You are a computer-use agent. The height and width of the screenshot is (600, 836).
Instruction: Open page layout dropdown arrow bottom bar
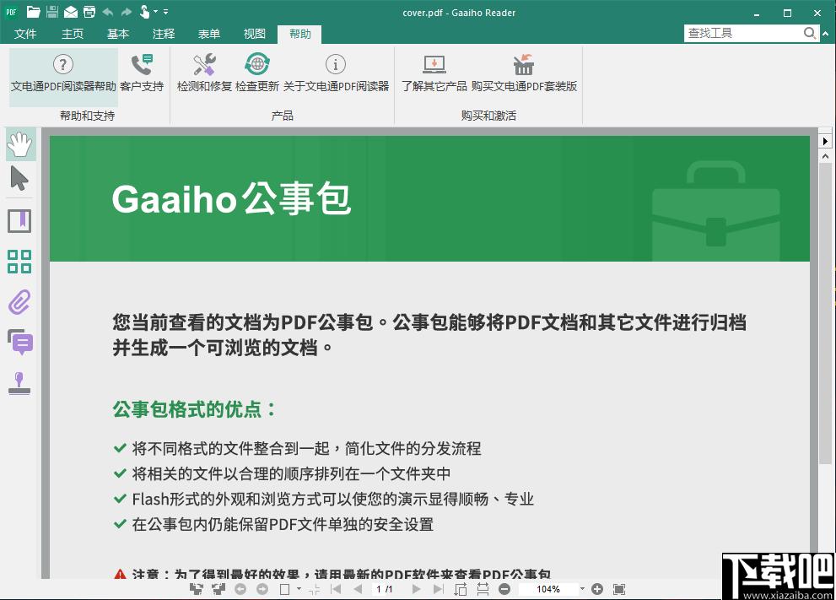click(x=299, y=589)
